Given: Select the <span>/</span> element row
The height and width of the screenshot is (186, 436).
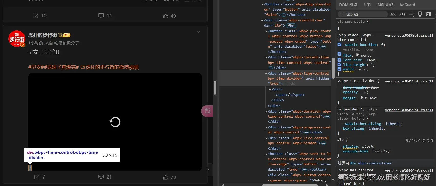Looking at the screenshot, I should [x=290, y=95].
